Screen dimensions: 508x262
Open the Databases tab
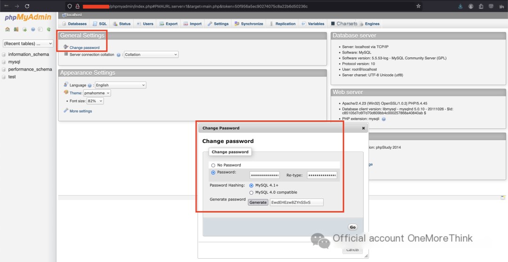pos(74,24)
